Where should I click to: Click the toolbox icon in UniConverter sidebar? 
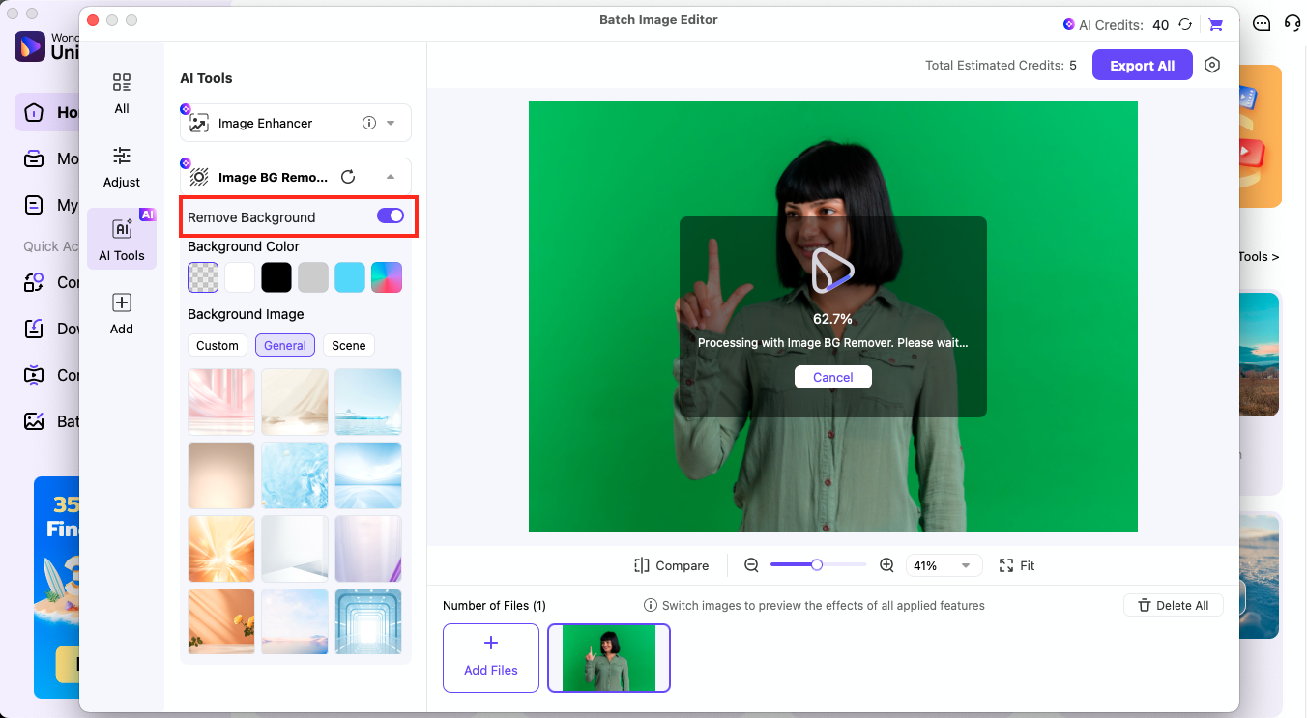[x=34, y=158]
